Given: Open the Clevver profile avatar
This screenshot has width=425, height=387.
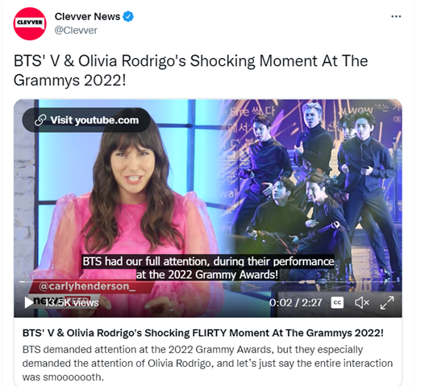Looking at the screenshot, I should [30, 24].
